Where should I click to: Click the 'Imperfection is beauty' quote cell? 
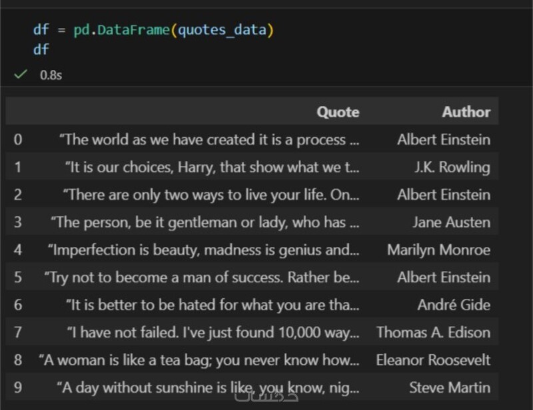(203, 250)
